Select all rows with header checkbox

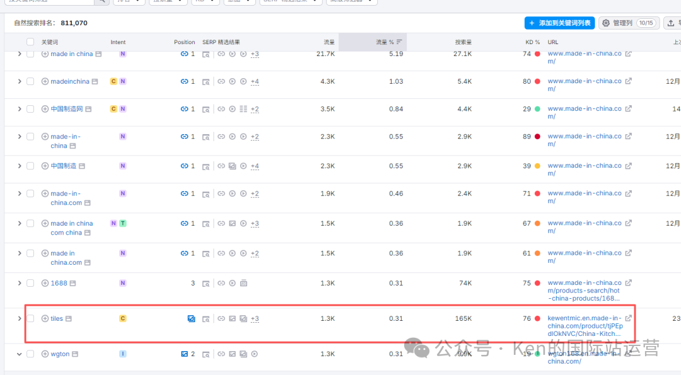[30, 42]
